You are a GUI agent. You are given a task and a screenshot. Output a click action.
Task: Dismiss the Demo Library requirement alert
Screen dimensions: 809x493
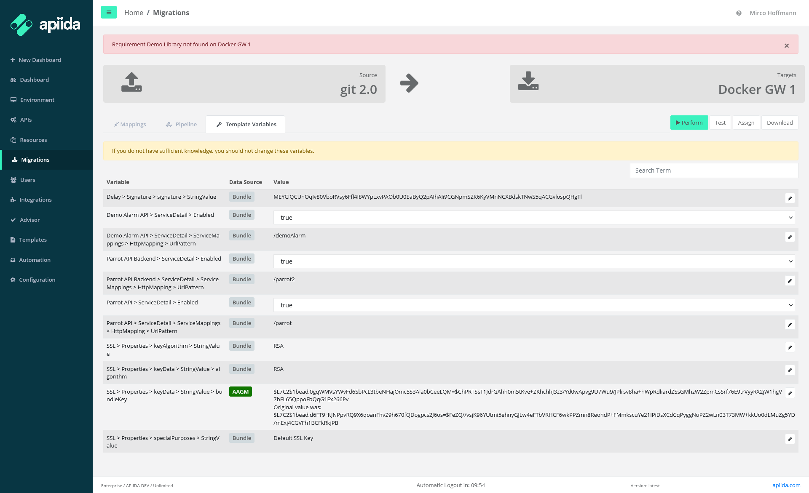click(x=786, y=45)
